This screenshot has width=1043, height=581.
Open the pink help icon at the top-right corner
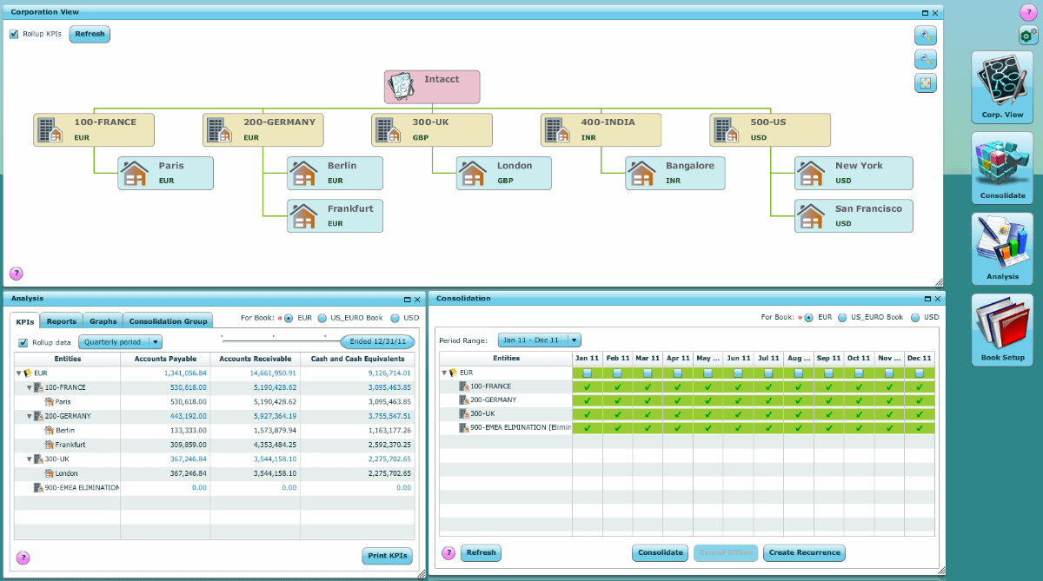click(x=1026, y=12)
